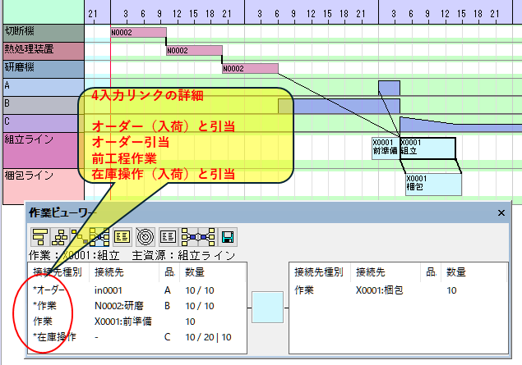
Task: Click the floppy disk save icon
Action: [228, 236]
